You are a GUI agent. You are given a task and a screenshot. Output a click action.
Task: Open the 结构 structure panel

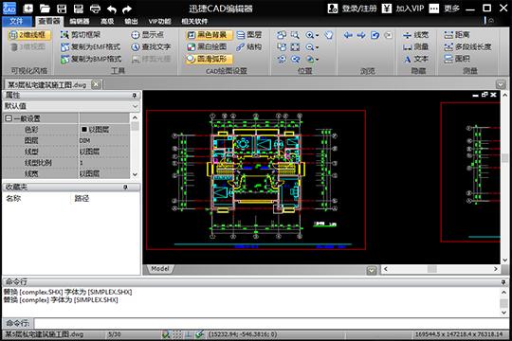click(249, 46)
